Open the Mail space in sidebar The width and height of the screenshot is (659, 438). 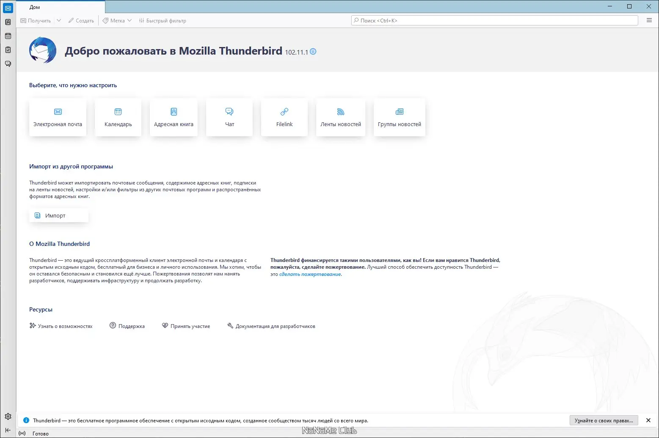click(x=8, y=8)
